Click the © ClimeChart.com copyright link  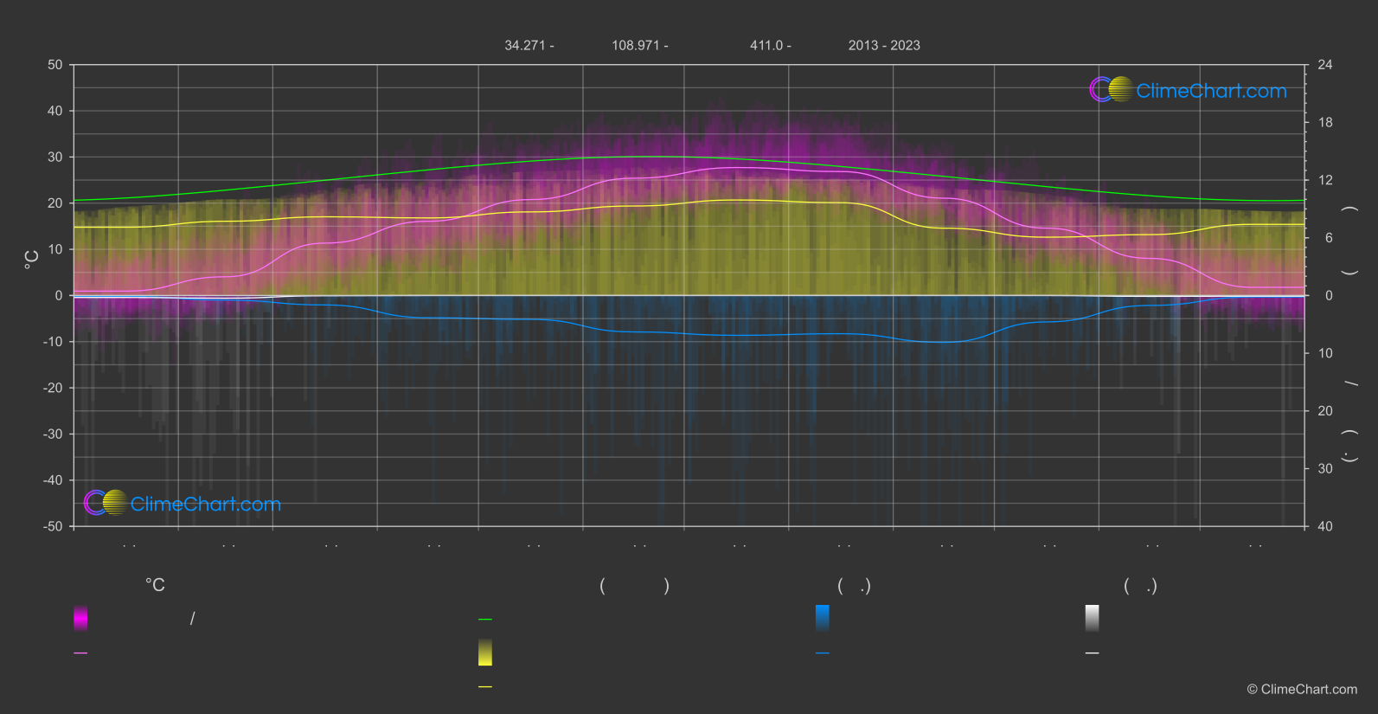(x=1302, y=690)
